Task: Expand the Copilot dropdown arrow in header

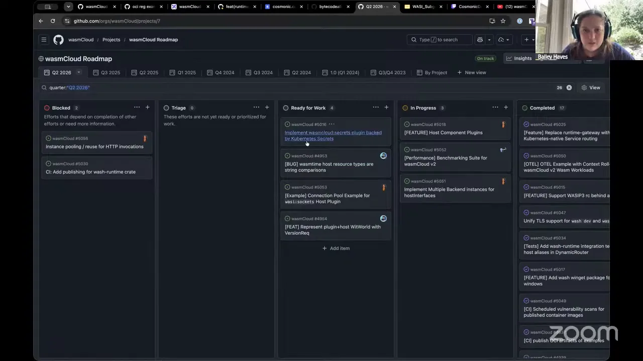Action: pyautogui.click(x=489, y=40)
